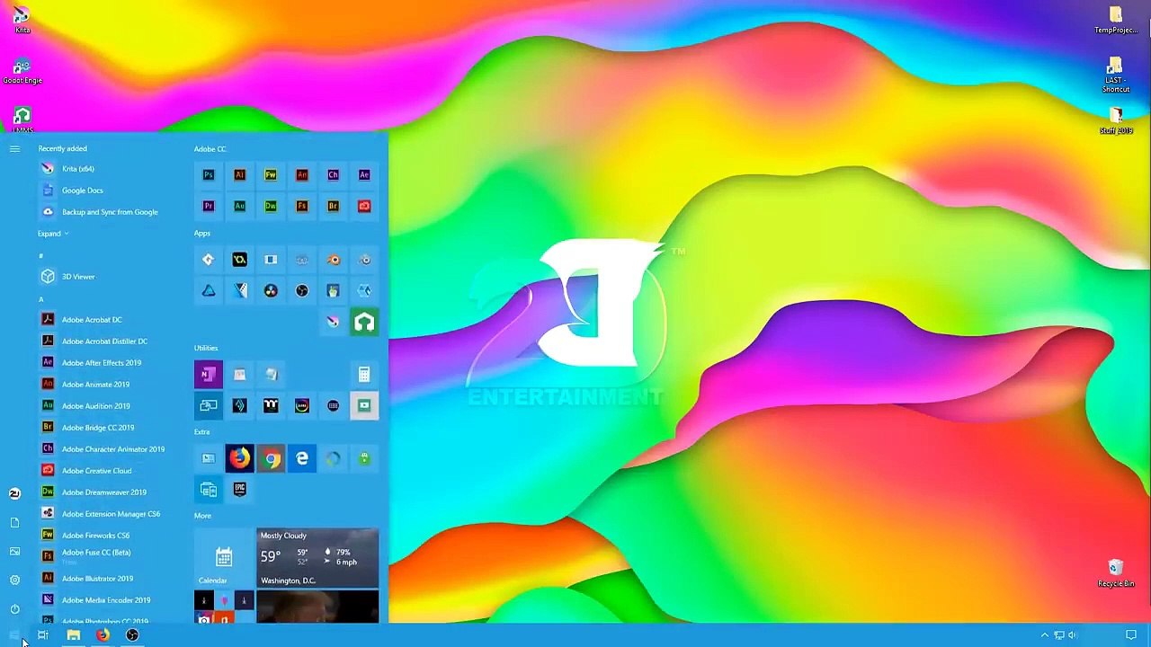Viewport: 1151px width, 647px height.
Task: Click the user account avatar
Action: point(14,493)
